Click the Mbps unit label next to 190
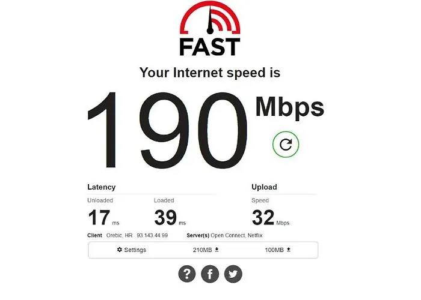This screenshot has height=300, width=421. (x=290, y=108)
